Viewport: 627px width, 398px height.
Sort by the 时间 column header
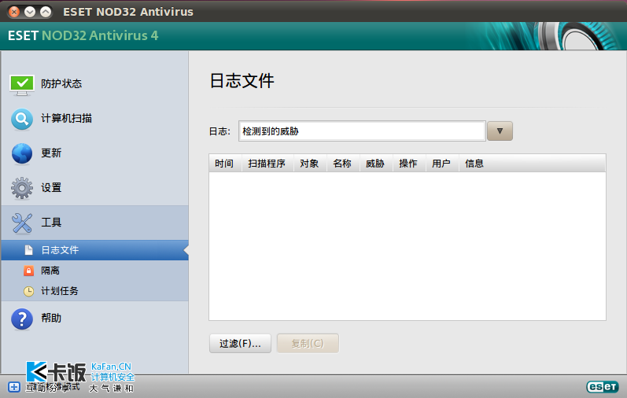click(x=224, y=164)
